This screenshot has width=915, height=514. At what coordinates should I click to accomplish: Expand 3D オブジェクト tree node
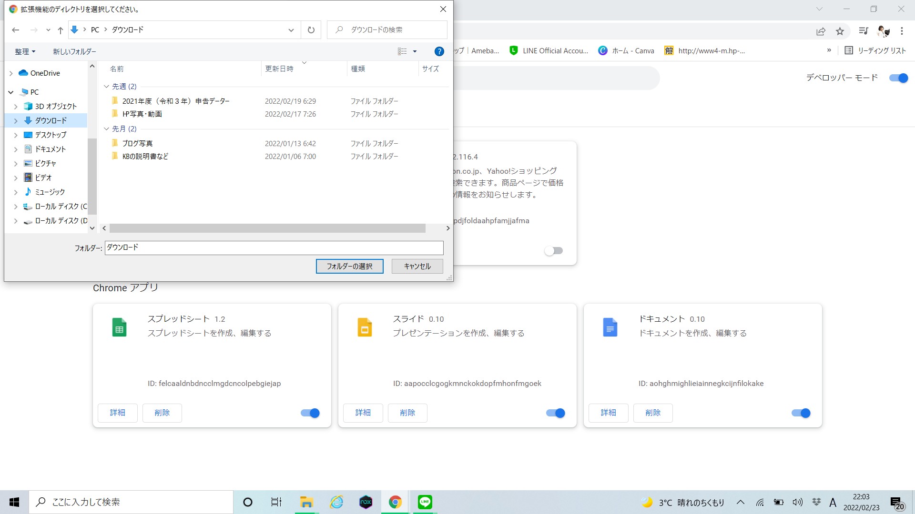pos(16,107)
